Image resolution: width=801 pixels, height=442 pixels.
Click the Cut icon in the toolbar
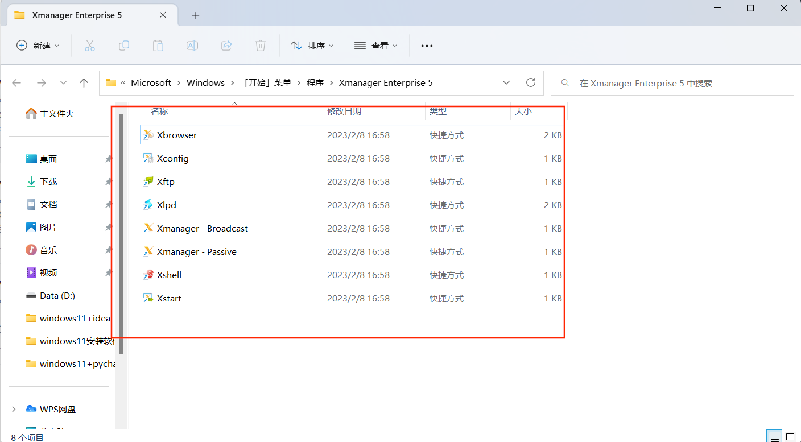[x=89, y=46]
